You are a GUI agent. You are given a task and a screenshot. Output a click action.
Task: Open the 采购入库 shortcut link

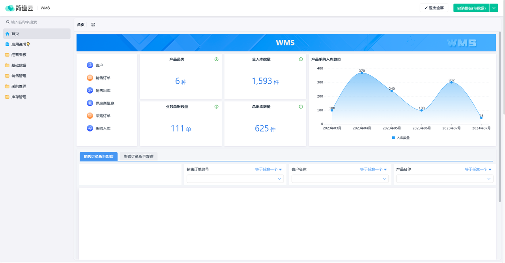tap(103, 128)
